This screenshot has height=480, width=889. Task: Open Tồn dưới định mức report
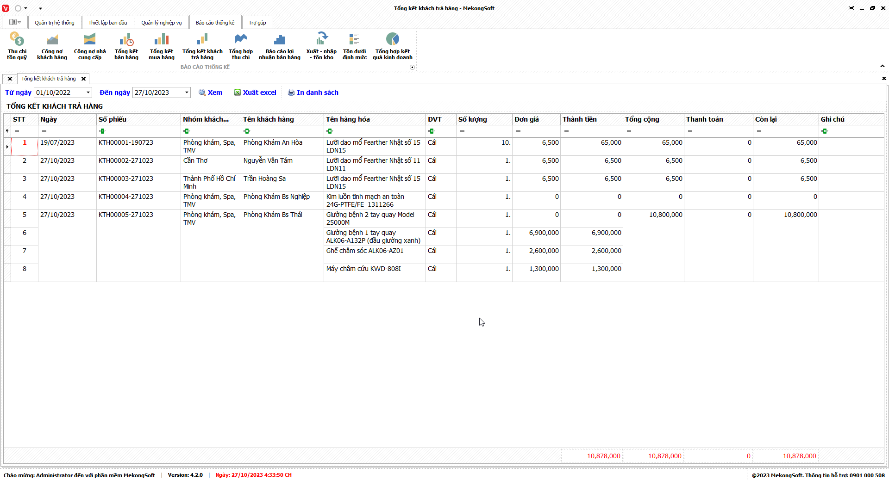(x=354, y=45)
